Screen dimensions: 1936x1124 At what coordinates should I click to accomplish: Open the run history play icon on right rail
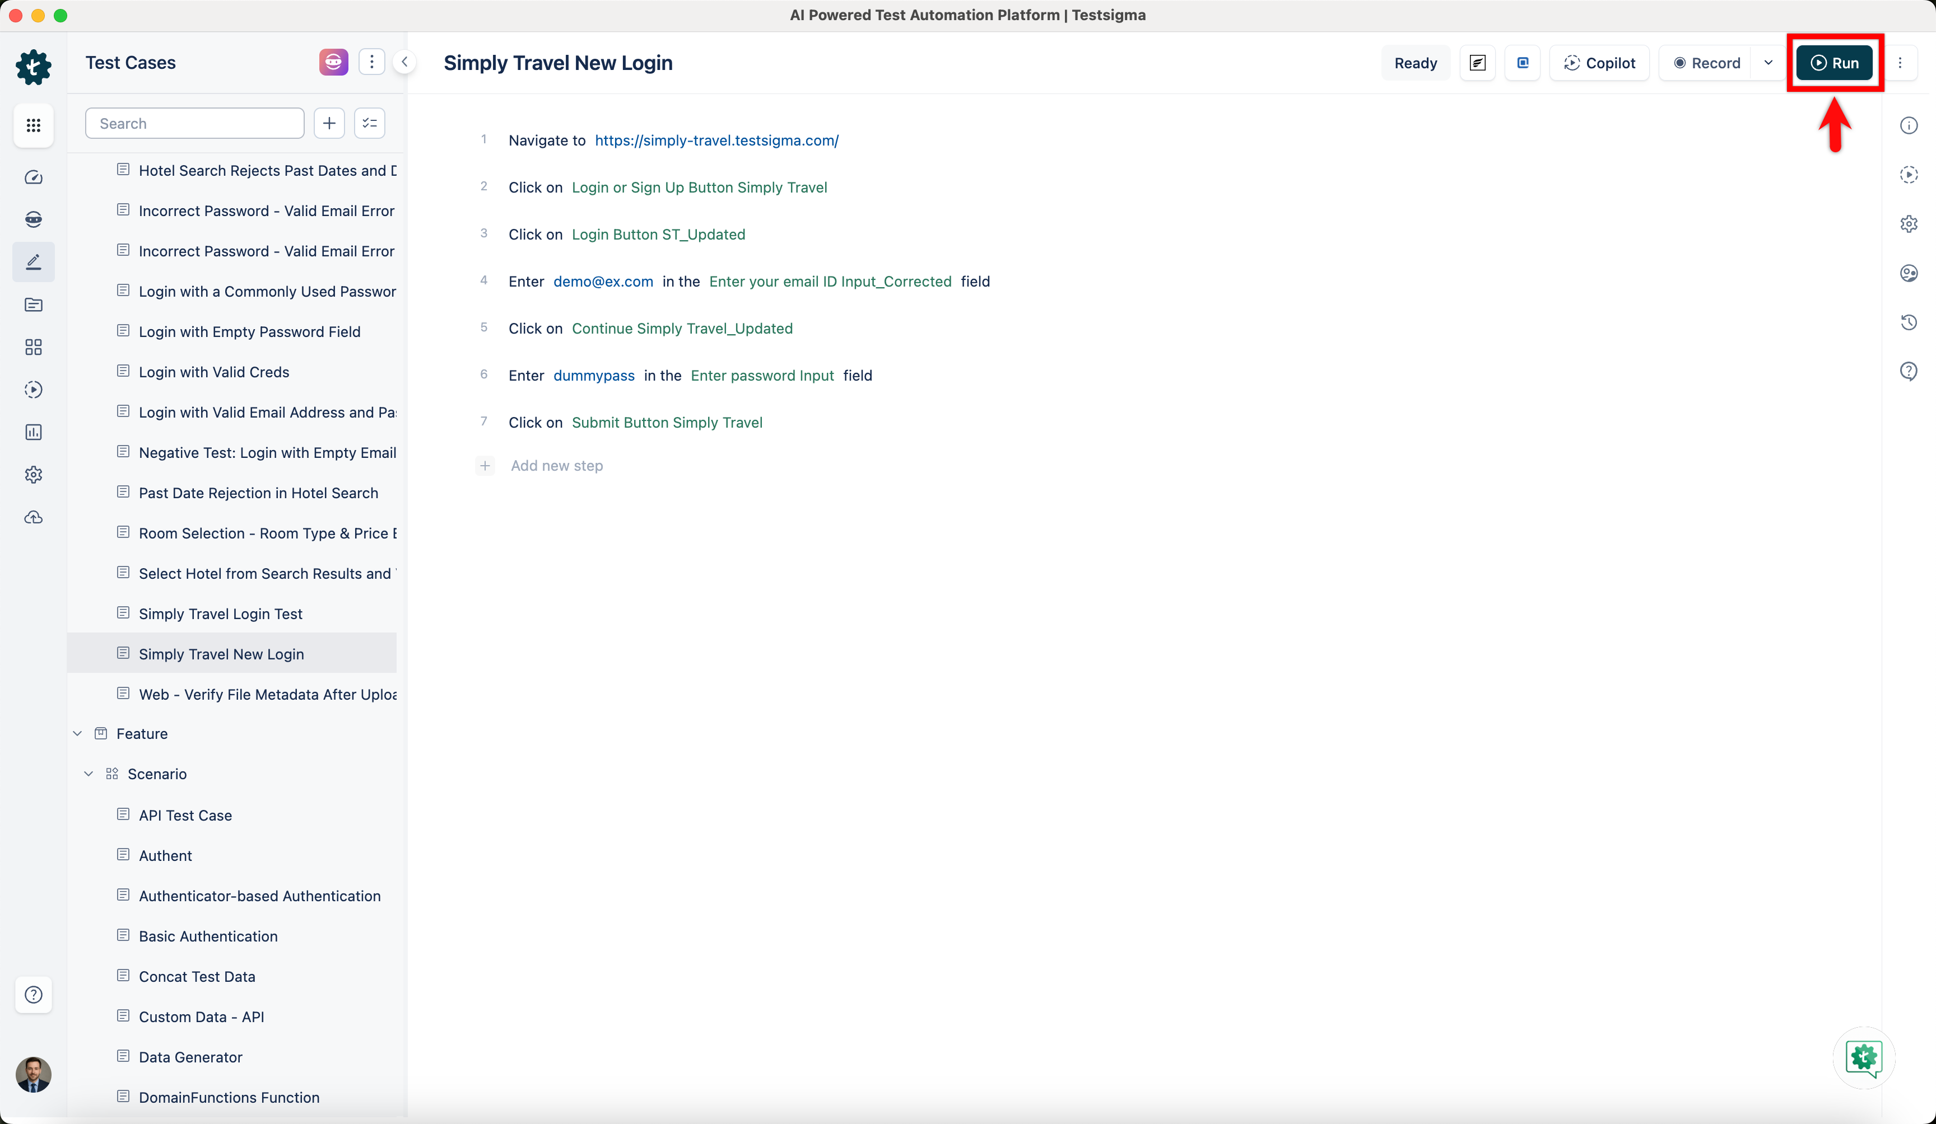click(x=1909, y=174)
